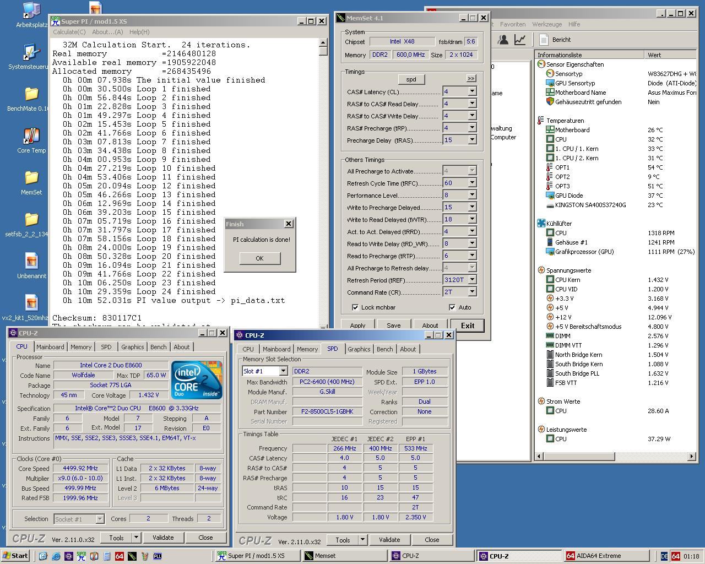
Task: Launch Internet Explorer from quick launch
Action: pos(56,556)
